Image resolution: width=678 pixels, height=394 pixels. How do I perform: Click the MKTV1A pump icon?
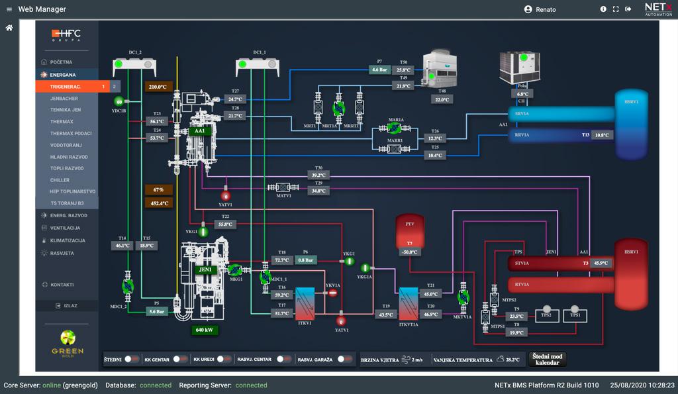(x=463, y=298)
